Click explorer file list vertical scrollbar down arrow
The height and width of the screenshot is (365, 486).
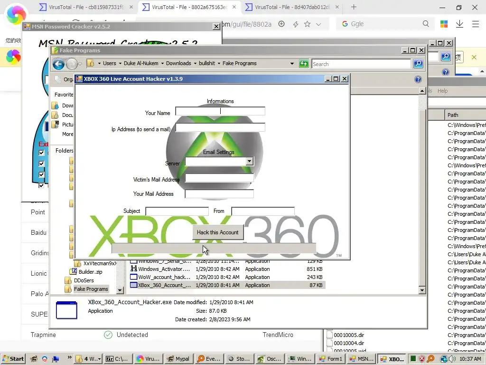[x=422, y=290]
